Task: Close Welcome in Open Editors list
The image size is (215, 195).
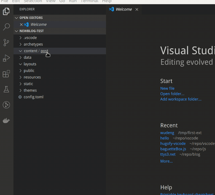Action: pyautogui.click(x=21, y=25)
